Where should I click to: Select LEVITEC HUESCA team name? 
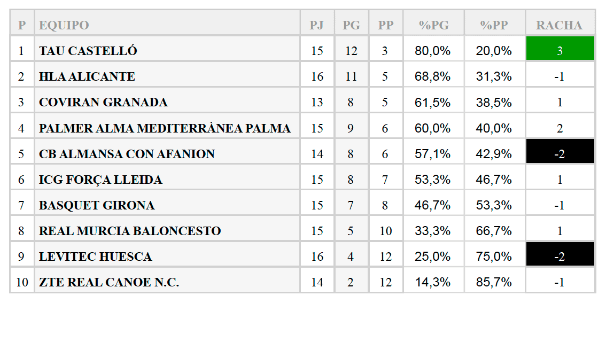(96, 256)
